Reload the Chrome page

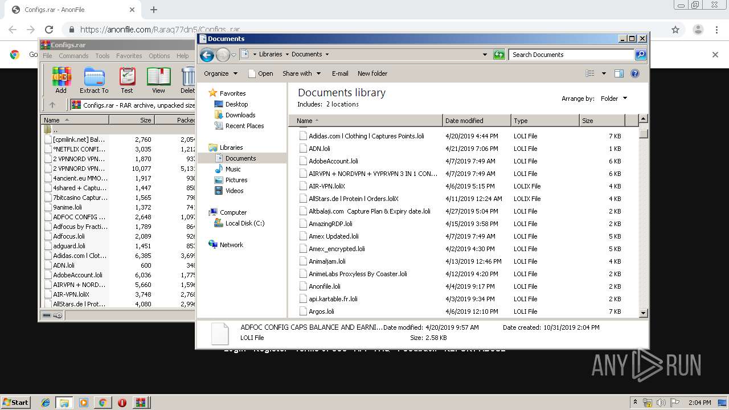coord(49,30)
